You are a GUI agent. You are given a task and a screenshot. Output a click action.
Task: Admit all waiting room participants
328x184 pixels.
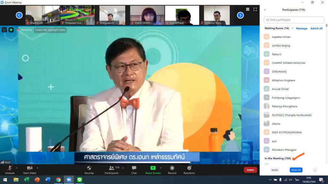point(316,28)
